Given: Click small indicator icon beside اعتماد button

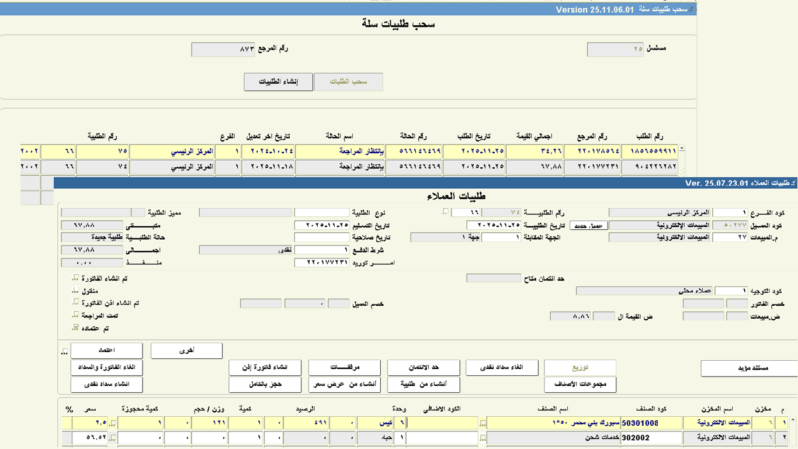Looking at the screenshot, I should pyautogui.click(x=64, y=352).
